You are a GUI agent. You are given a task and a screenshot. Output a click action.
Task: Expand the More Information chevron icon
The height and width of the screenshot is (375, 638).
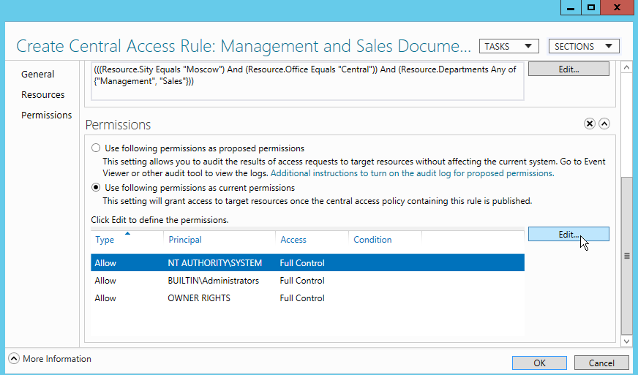14,359
